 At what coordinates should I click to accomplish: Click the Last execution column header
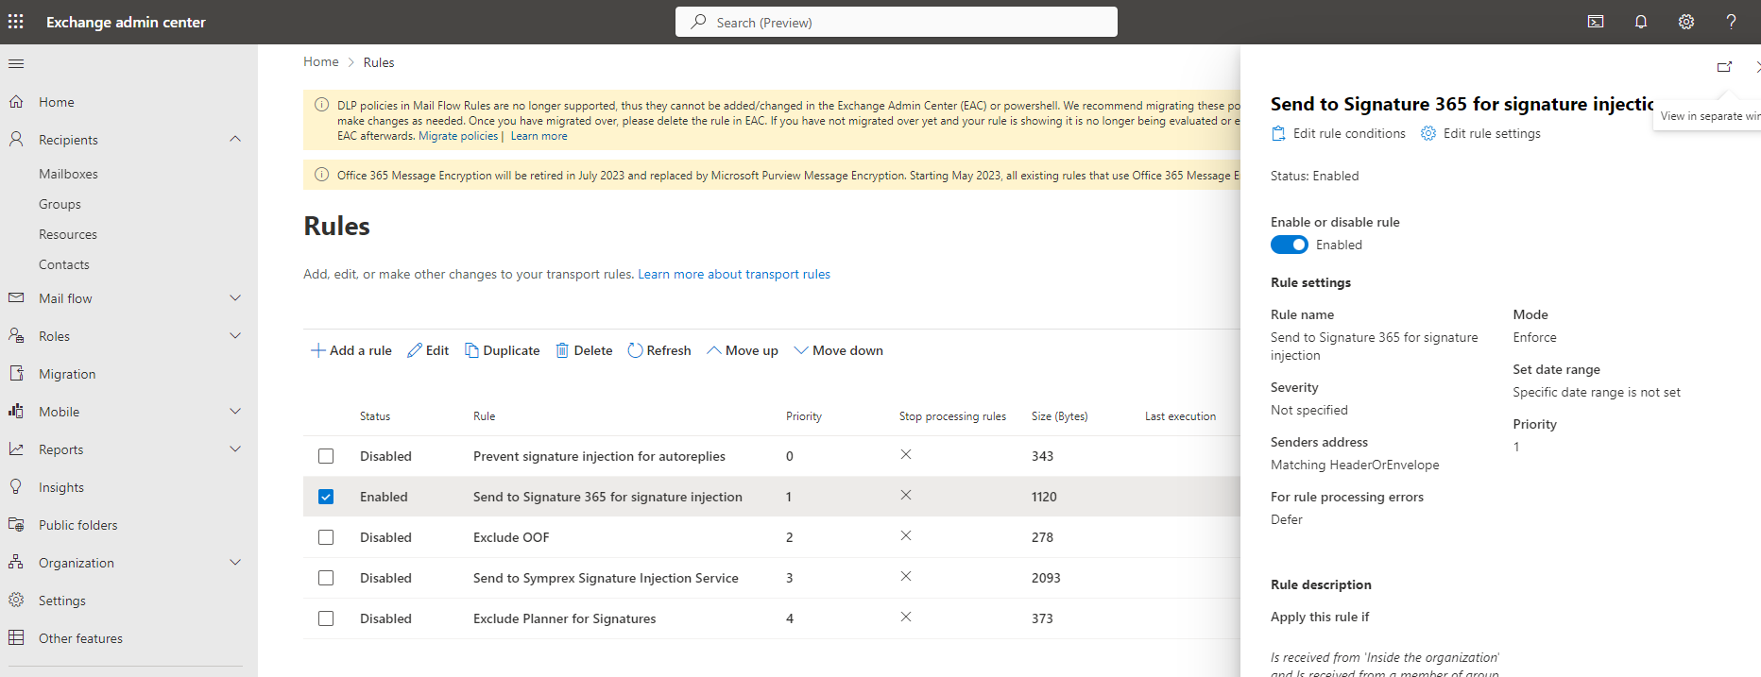click(x=1180, y=415)
